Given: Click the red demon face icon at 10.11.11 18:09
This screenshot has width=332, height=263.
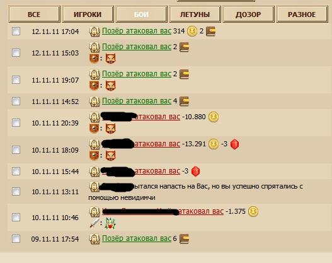Looking at the screenshot, I should (x=110, y=156).
